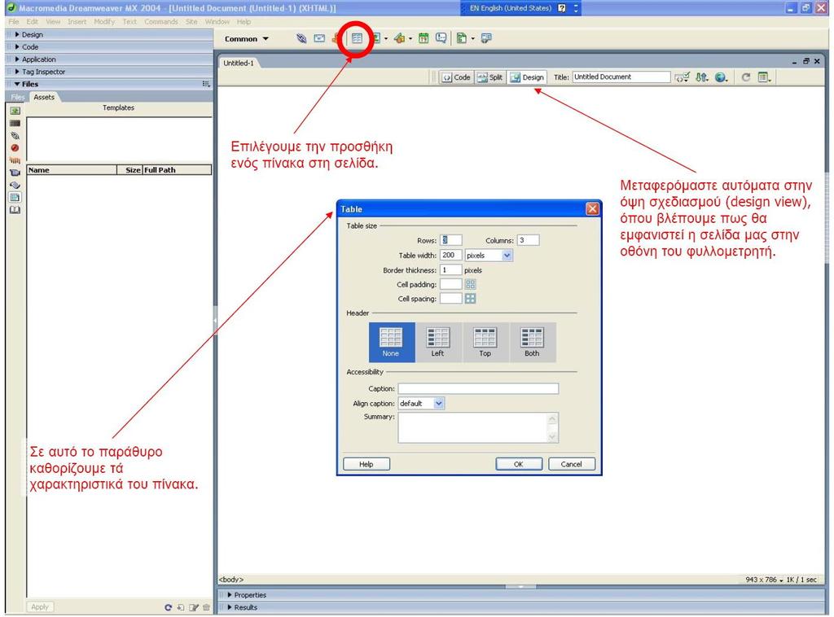Open the Files panel options menu
This screenshot has height=617, width=834.
[206, 84]
